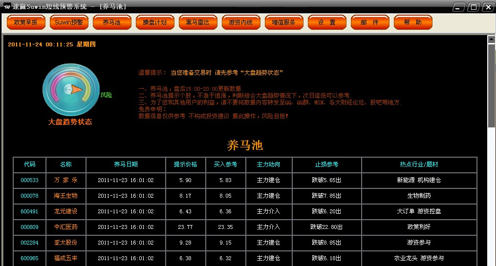Select stock code 000533

pos(29,180)
